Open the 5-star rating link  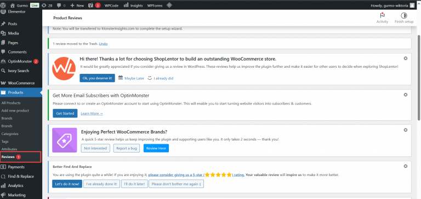coord(196,175)
